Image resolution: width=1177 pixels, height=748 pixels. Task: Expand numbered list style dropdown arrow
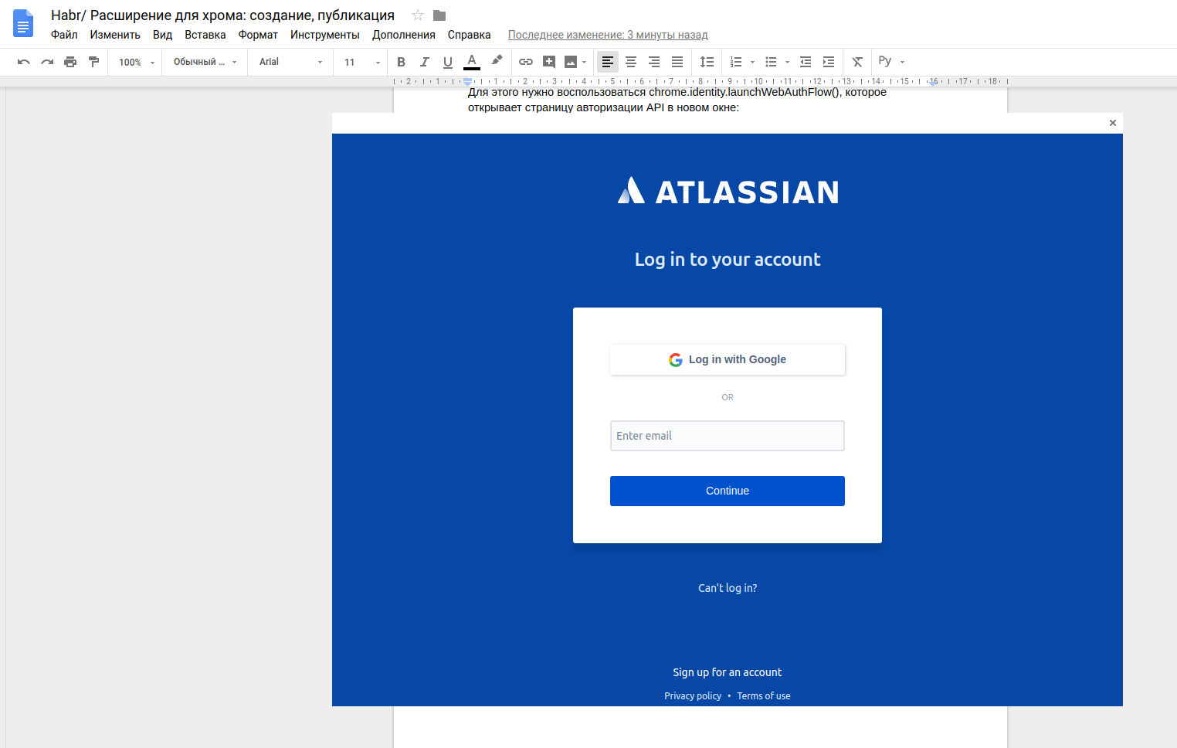click(x=752, y=62)
